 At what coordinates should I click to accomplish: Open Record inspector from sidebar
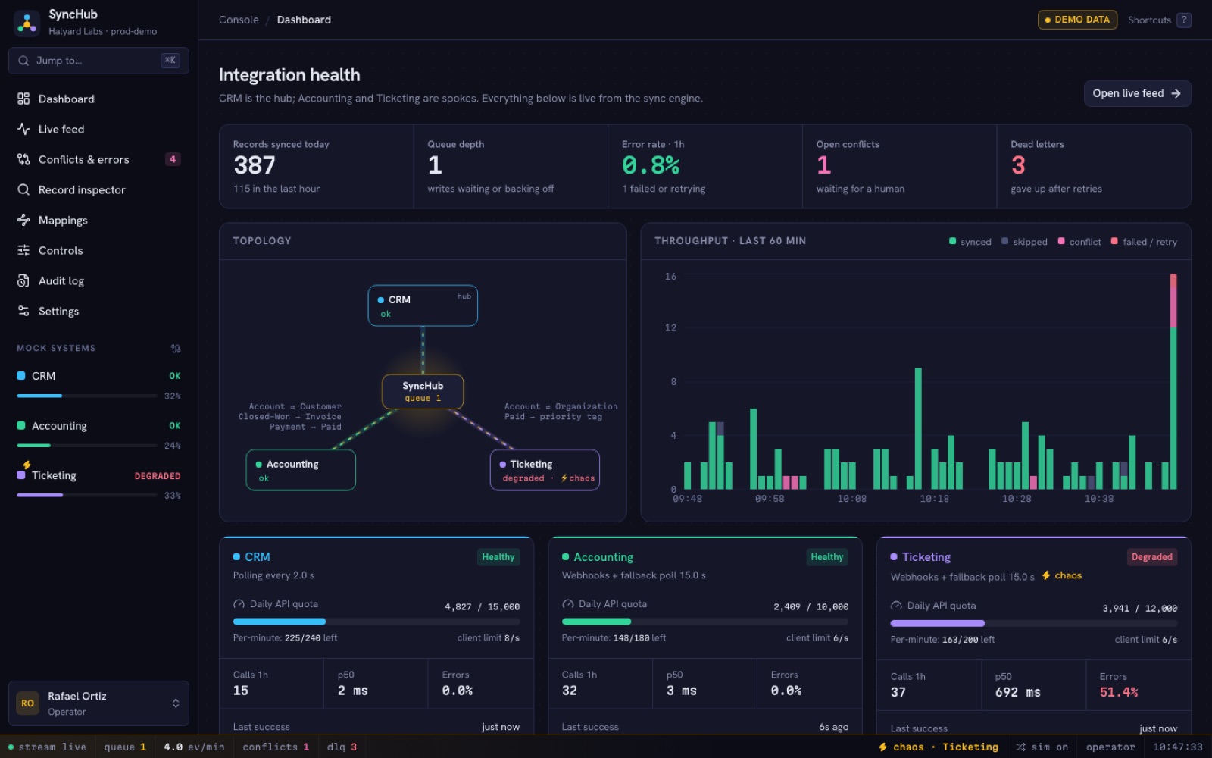(98, 189)
